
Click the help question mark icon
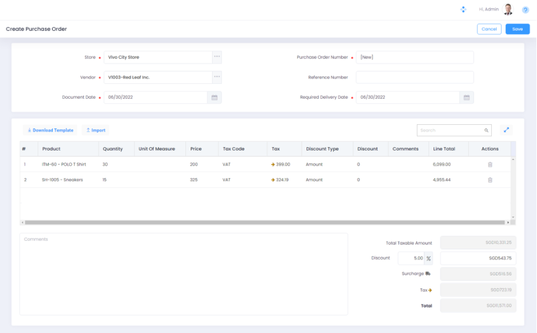[x=525, y=10]
